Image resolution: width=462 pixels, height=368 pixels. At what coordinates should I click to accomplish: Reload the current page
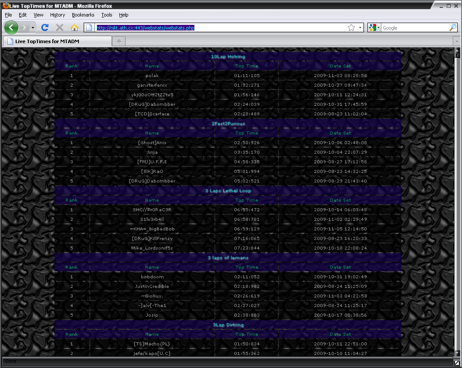[44, 27]
